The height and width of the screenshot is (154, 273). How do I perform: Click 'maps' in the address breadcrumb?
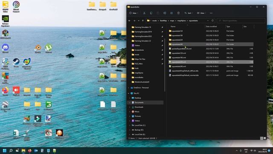click(172, 21)
